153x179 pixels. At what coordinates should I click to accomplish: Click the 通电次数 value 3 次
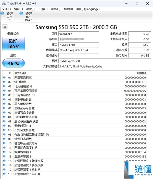click(139, 50)
